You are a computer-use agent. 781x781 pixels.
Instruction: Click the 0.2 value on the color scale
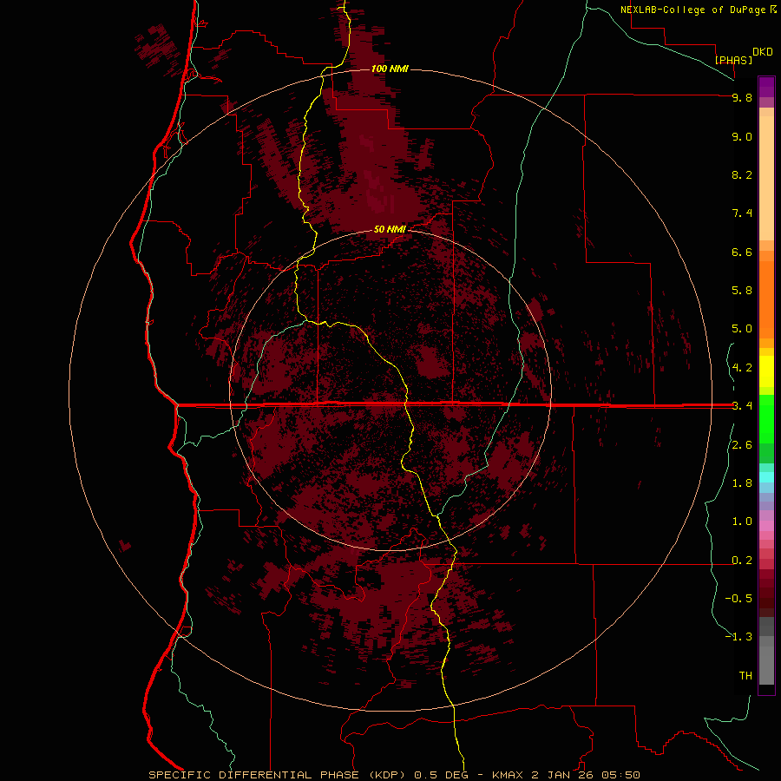click(x=742, y=561)
